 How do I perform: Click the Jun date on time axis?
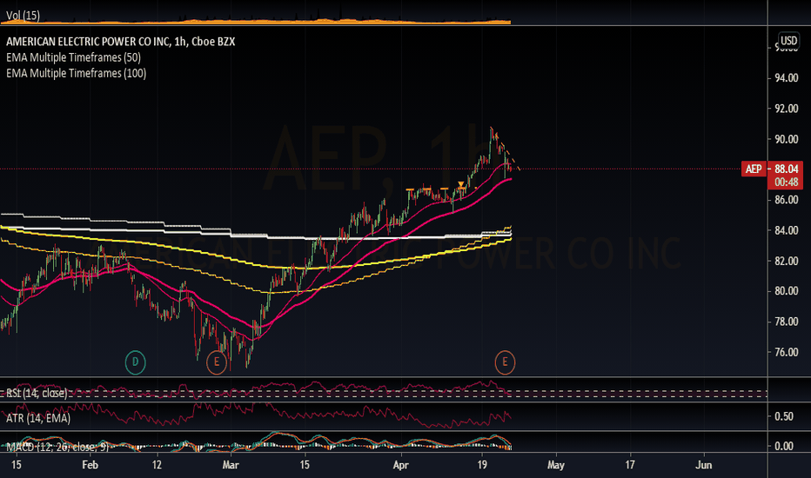704,465
